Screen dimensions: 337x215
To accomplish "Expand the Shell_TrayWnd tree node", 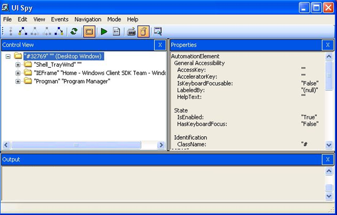I will 18,65.
